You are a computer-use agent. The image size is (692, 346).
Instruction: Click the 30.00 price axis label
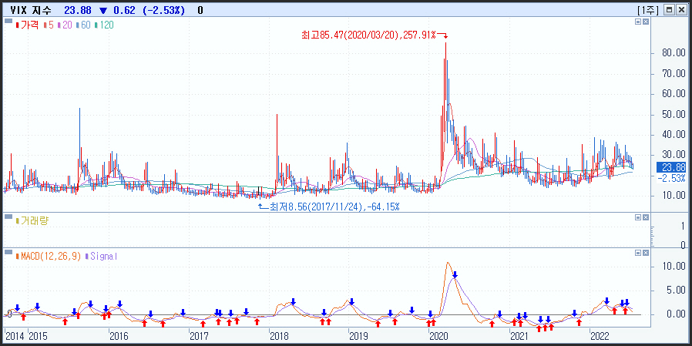(x=674, y=154)
